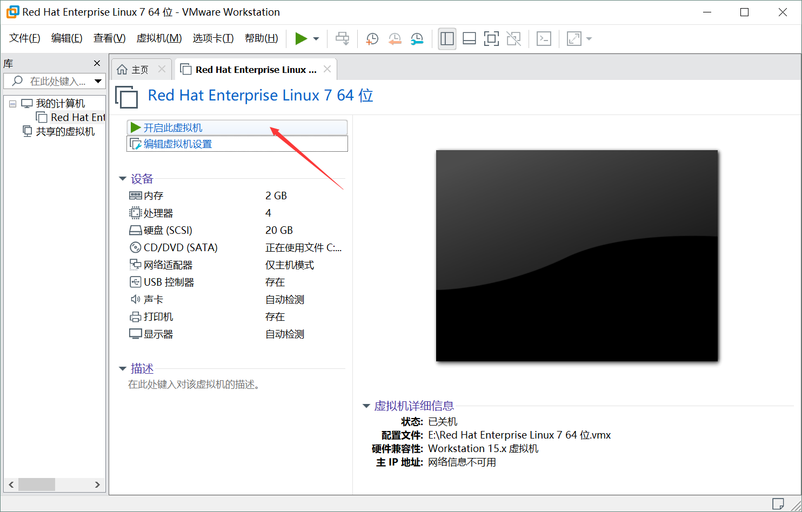Collapse the 我的计算机 tree node
802x512 pixels.
(x=13, y=104)
